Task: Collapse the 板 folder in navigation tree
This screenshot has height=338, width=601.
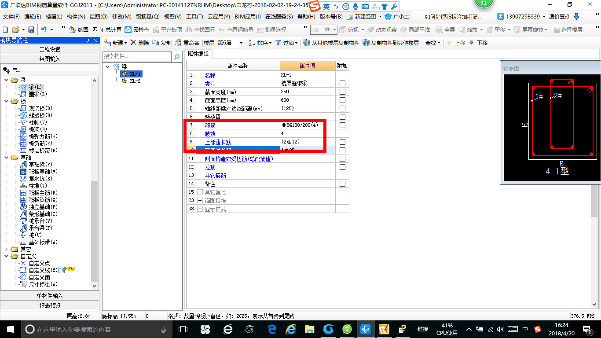Action: click(7, 101)
